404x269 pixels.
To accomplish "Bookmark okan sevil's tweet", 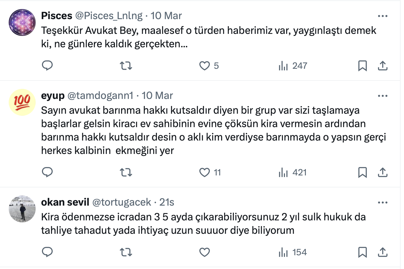I will coord(362,252).
